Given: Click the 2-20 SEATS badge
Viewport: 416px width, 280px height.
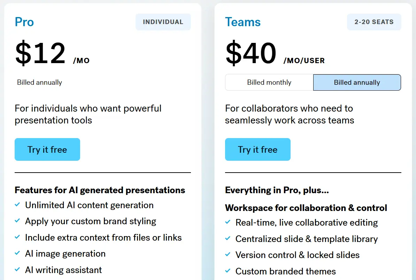Looking at the screenshot, I should 374,22.
